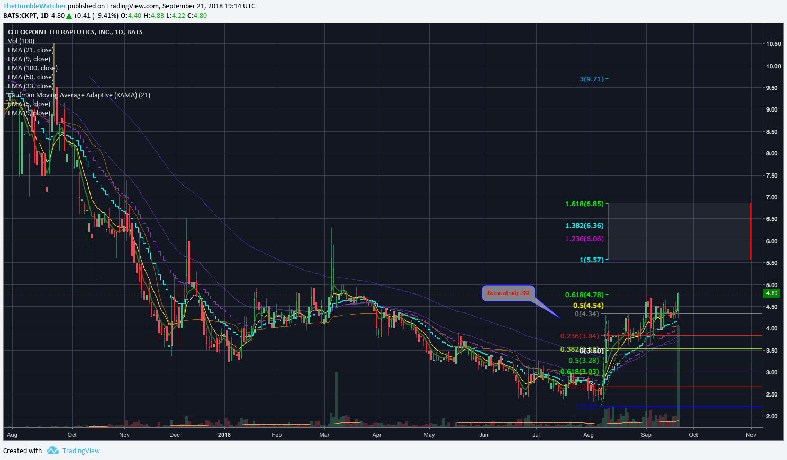
Task: Click the 0.5(4.54) Fibonacci level label
Action: point(588,306)
